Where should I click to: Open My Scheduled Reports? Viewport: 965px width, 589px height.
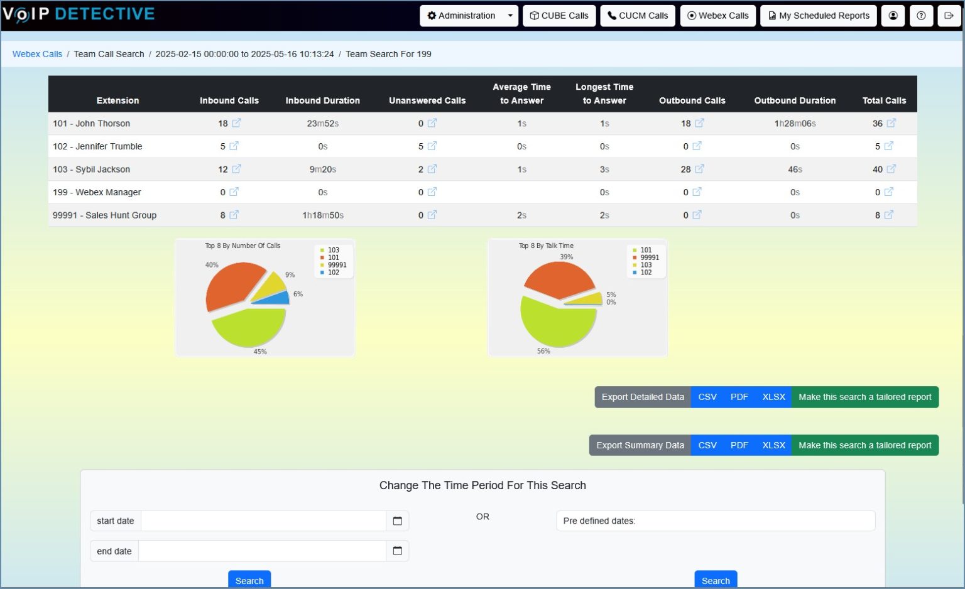point(818,16)
